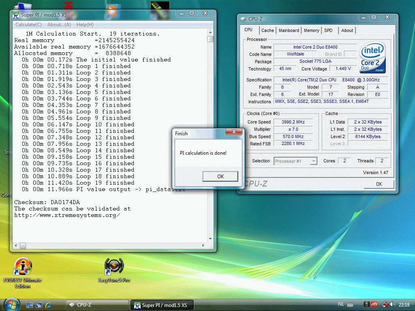This screenshot has height=311, width=415.
Task: Click the Rated FSB value 2280.1 MHz
Action: click(x=293, y=143)
